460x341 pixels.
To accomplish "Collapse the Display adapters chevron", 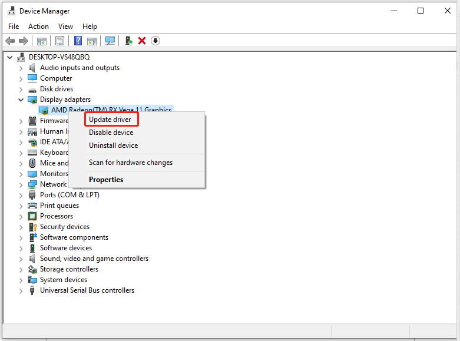I will [21, 100].
